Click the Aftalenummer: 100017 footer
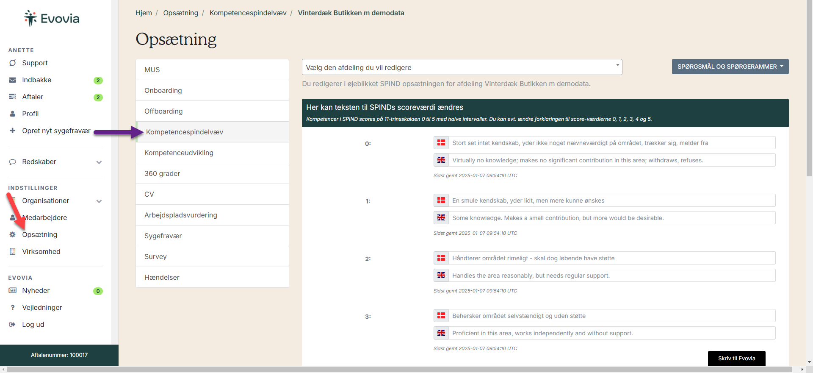Viewport: 813px width, 373px height. pos(59,355)
